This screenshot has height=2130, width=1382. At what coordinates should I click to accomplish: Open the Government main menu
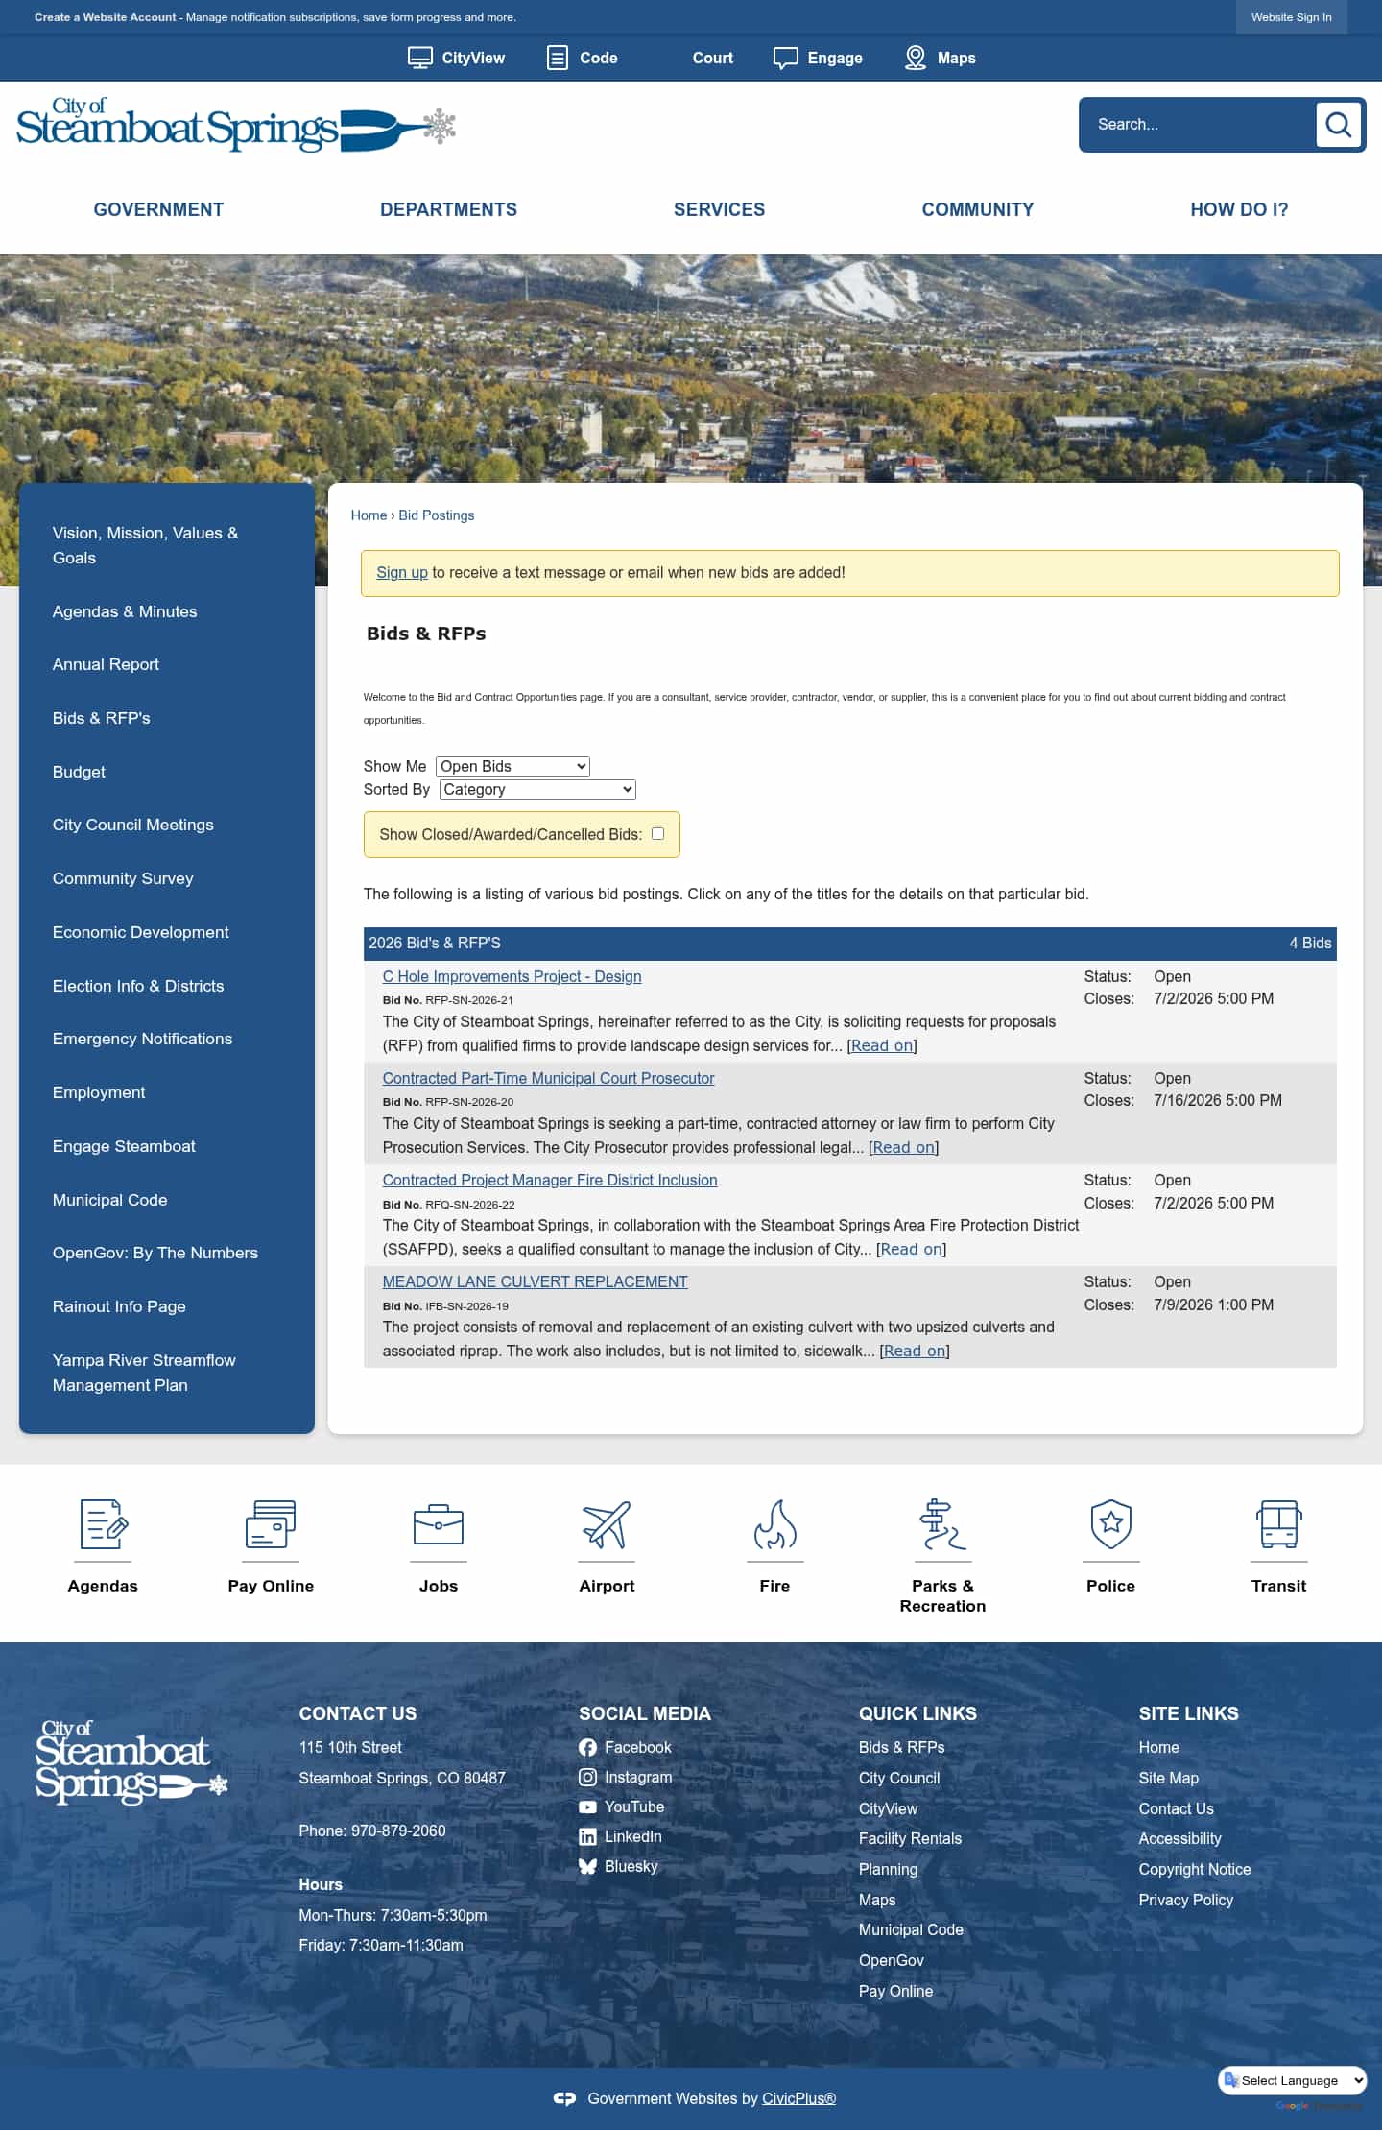pyautogui.click(x=158, y=209)
